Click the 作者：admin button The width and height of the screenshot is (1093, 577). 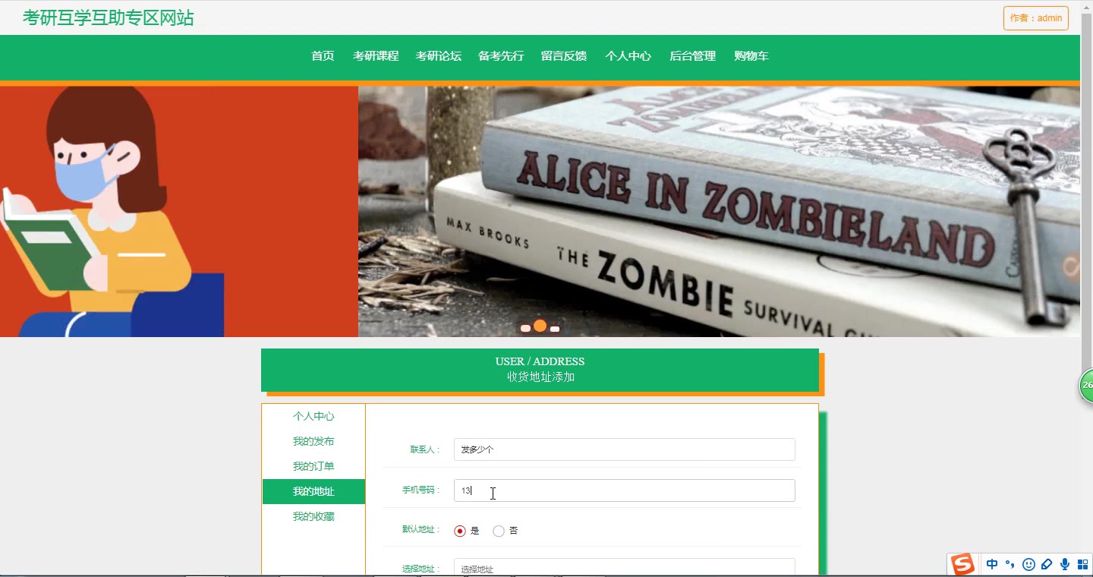point(1036,18)
